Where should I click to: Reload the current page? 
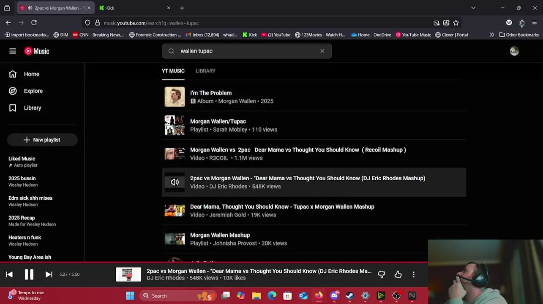pos(34,23)
